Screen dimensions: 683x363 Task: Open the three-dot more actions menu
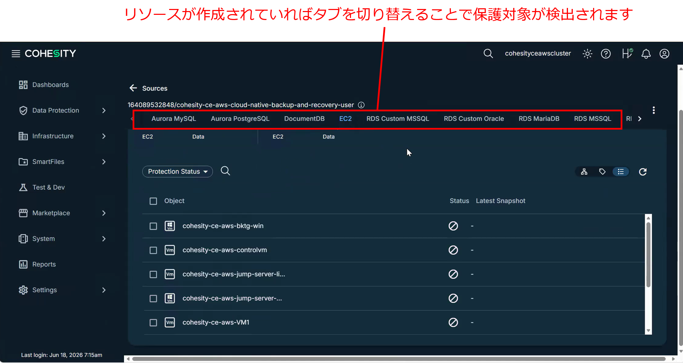pyautogui.click(x=653, y=110)
